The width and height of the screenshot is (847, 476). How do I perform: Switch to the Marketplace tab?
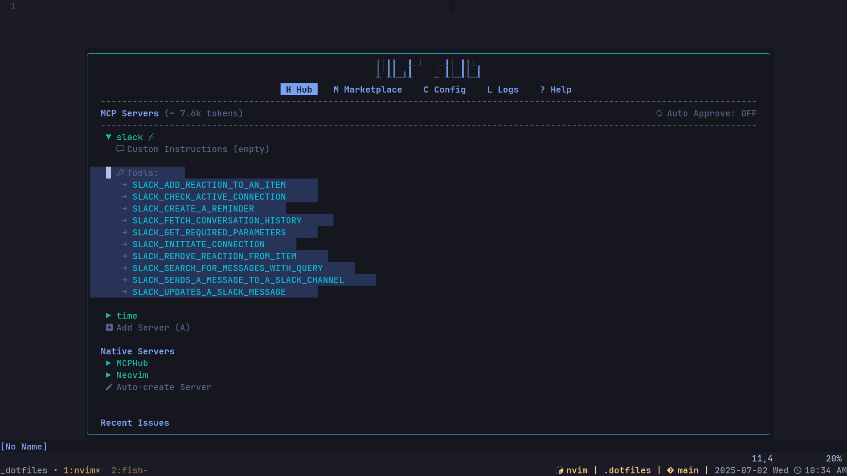pos(367,89)
